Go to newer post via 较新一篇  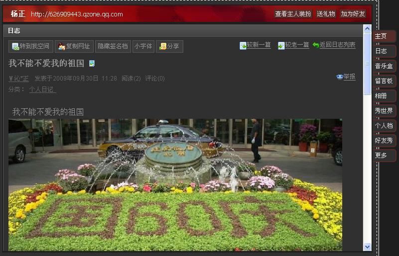(x=255, y=45)
